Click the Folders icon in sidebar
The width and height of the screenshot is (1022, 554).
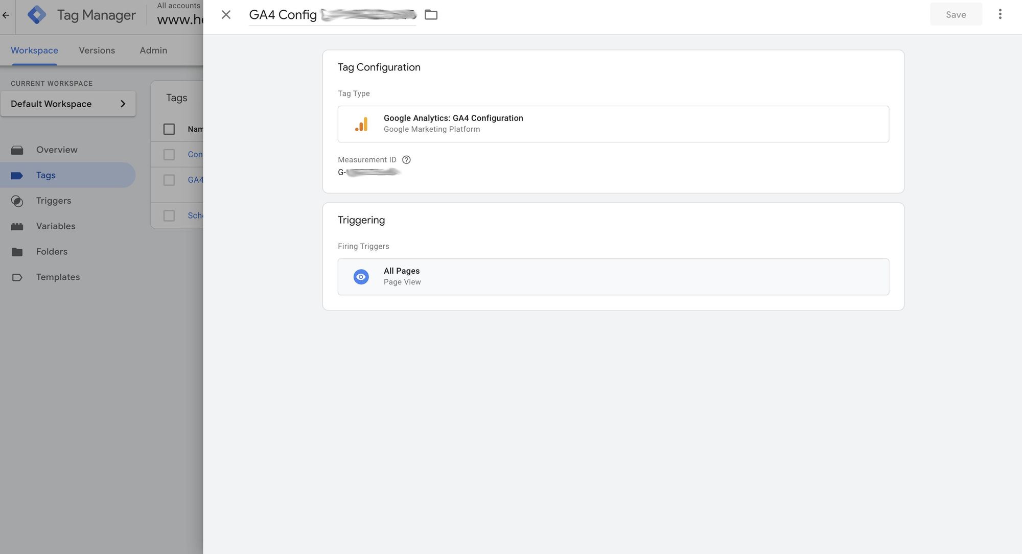[x=17, y=252]
